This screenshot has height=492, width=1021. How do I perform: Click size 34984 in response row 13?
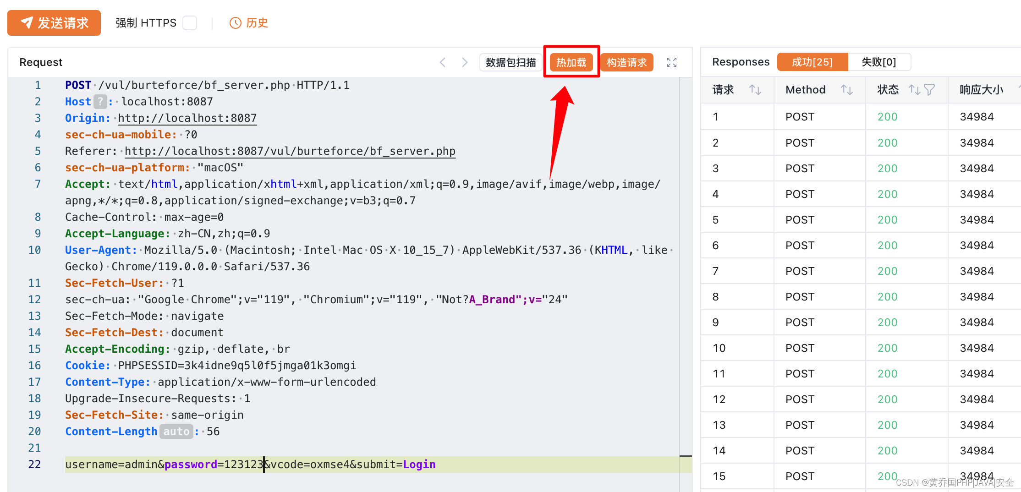point(977,425)
